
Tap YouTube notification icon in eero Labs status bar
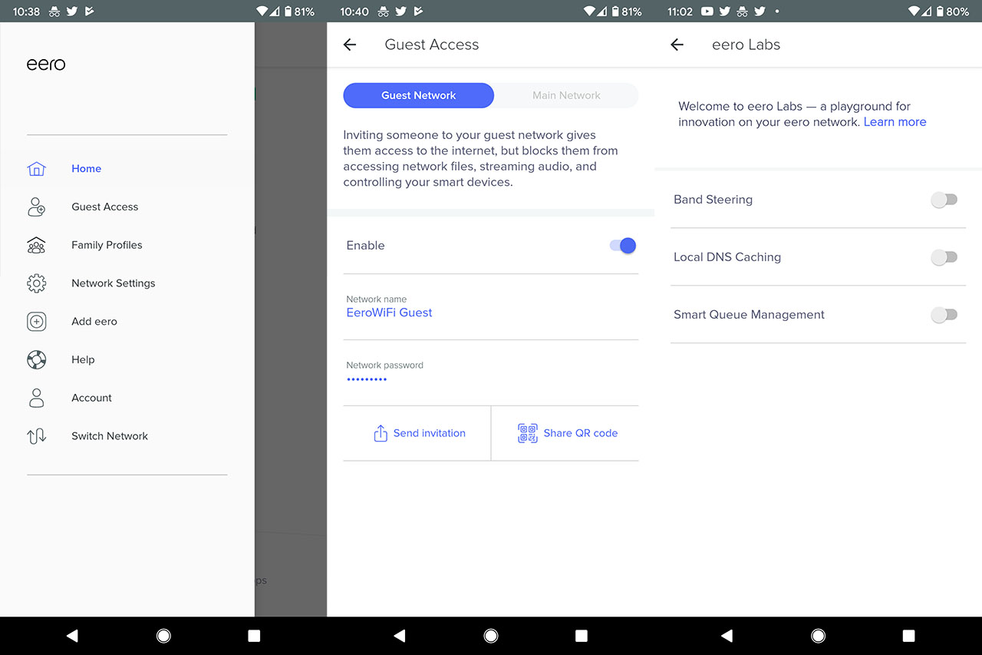click(x=707, y=12)
